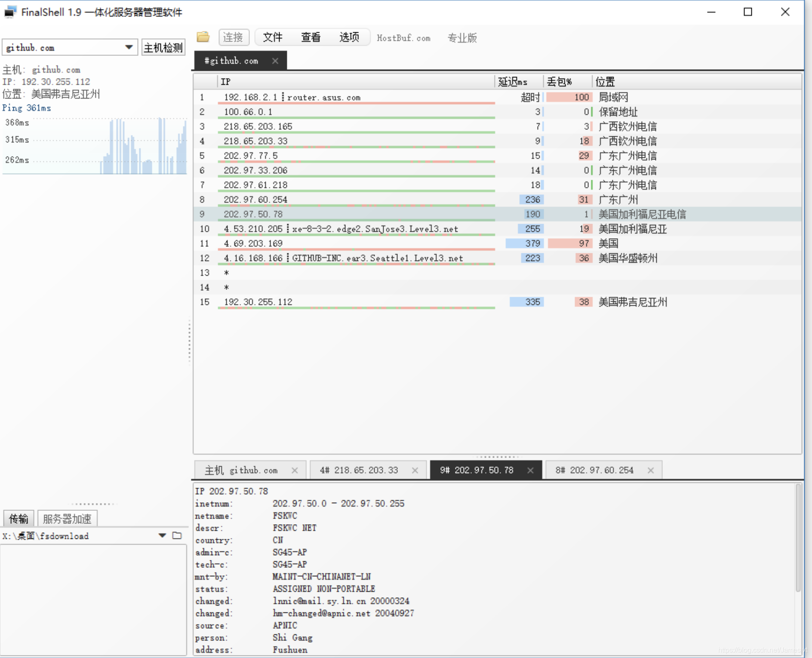The image size is (812, 658).
Task: Select the 传输 tab
Action: [18, 518]
